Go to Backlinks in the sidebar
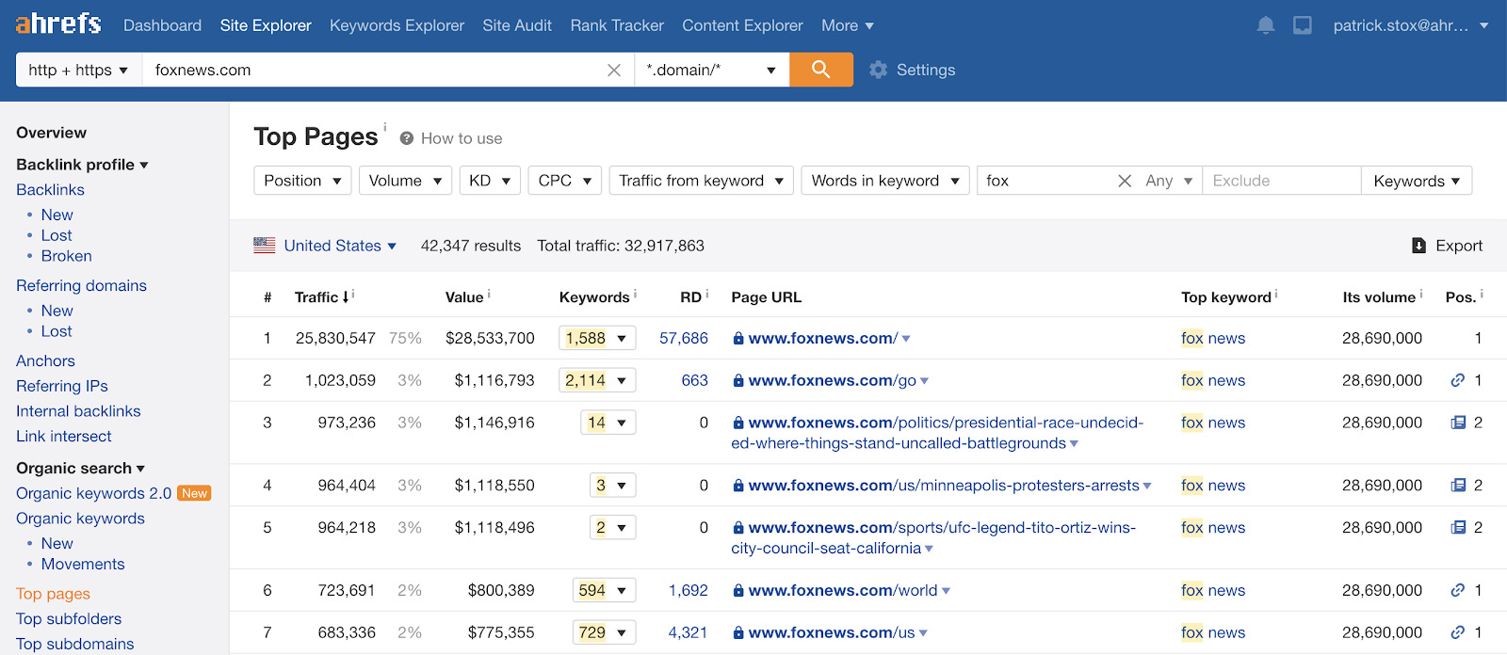This screenshot has width=1507, height=655. coord(50,189)
